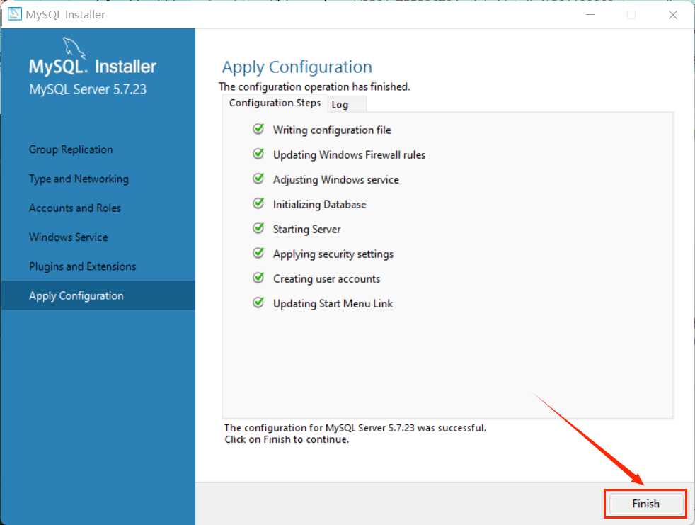
Task: Click 'Starting Server' step text
Action: [306, 230]
